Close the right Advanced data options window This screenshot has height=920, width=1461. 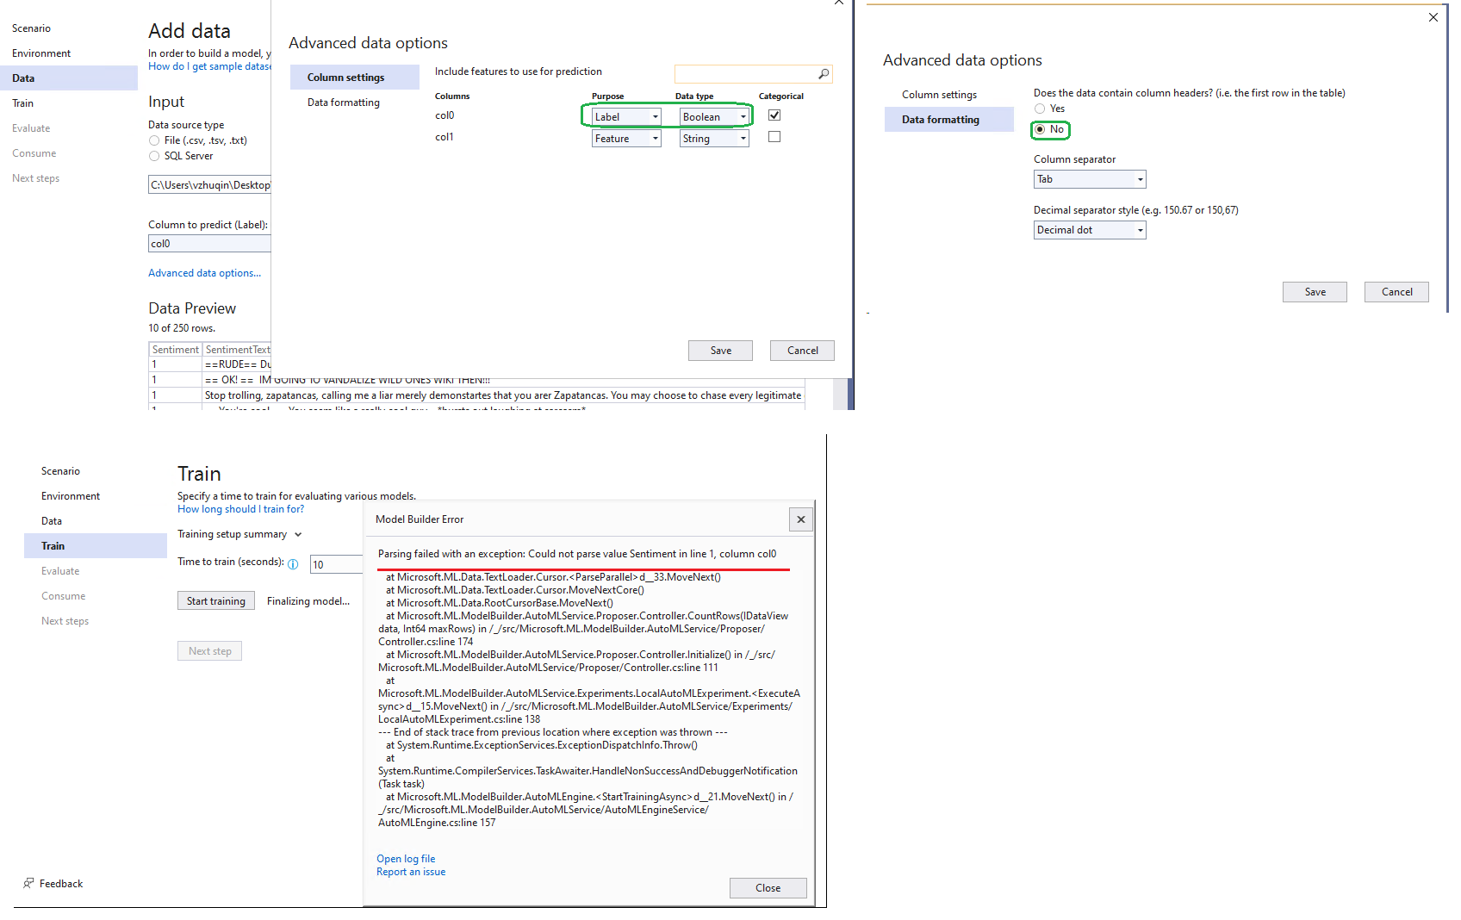1433,17
